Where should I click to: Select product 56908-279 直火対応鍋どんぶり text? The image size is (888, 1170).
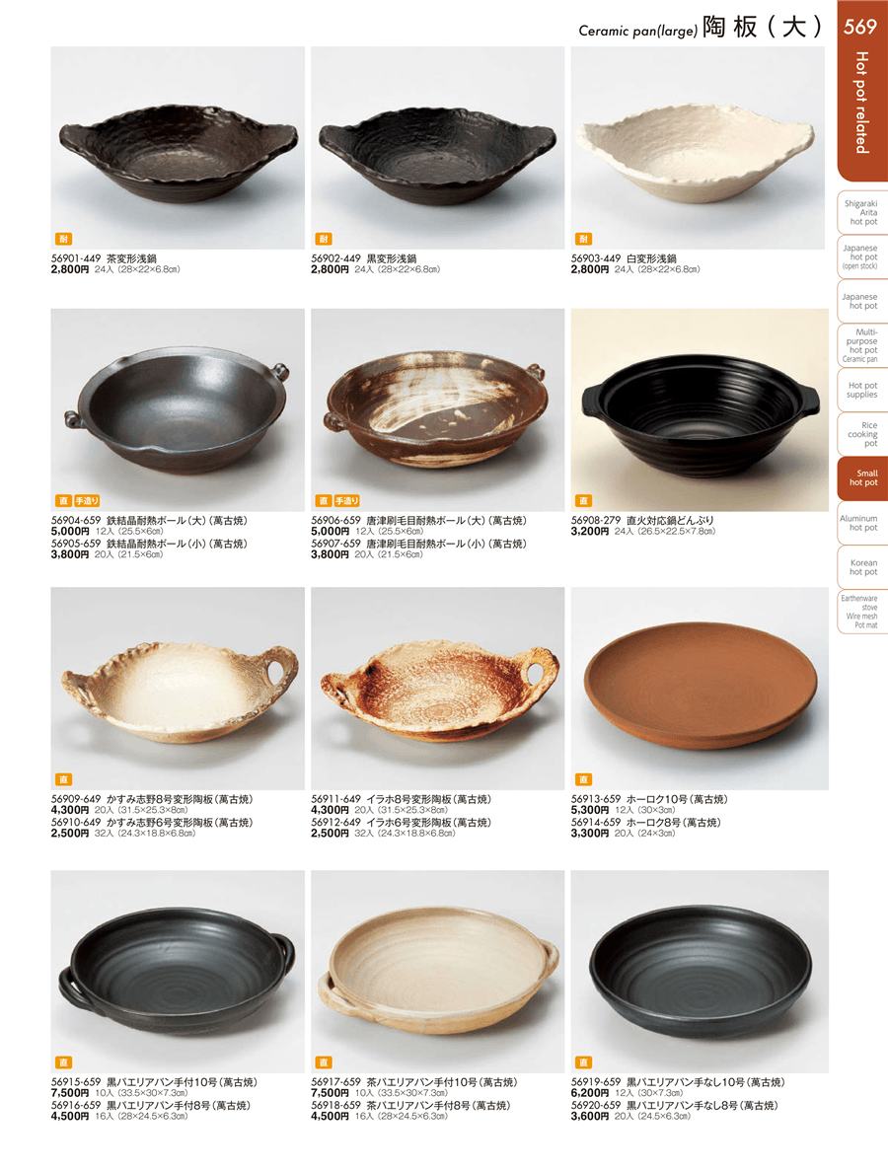[642, 520]
